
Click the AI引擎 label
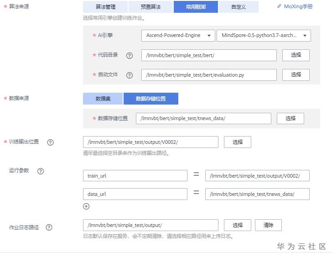[105, 35]
